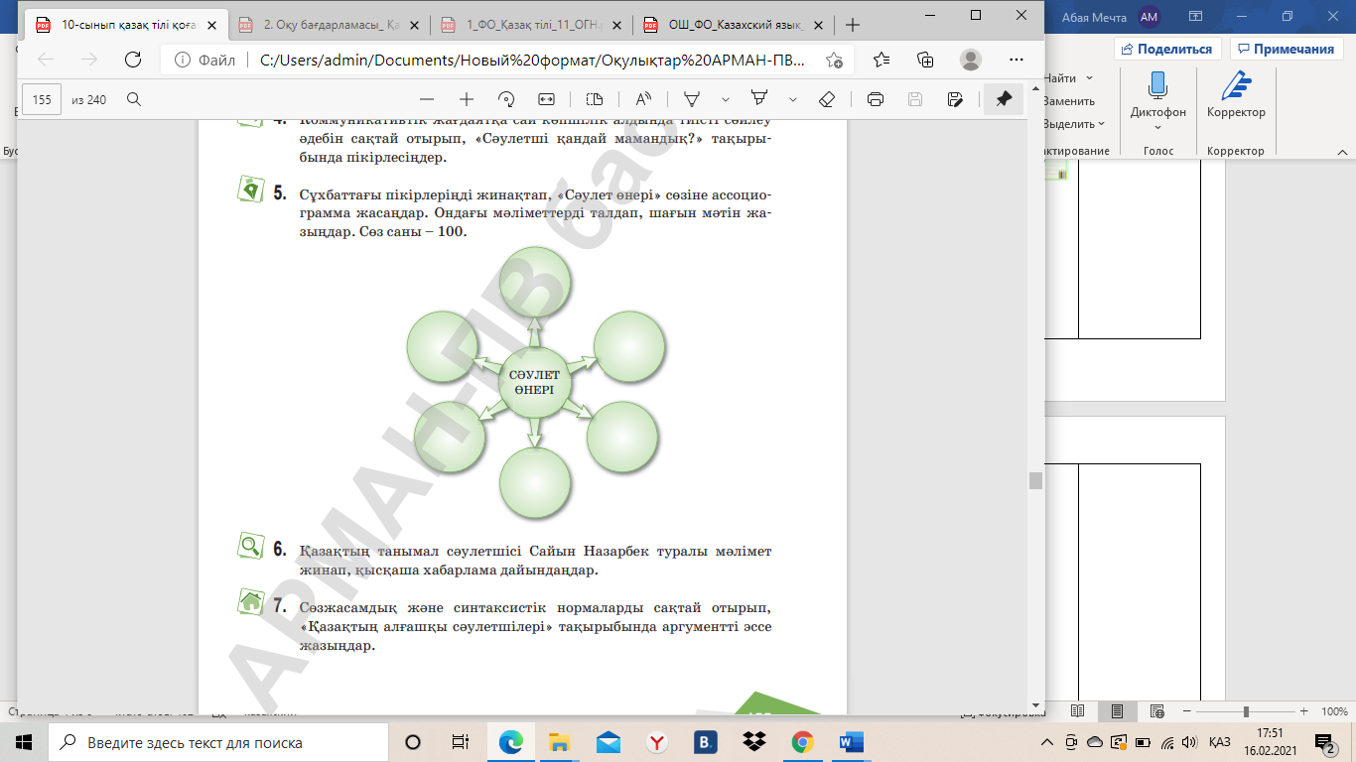
Task: Open the Edge Favorites list
Action: [881, 60]
